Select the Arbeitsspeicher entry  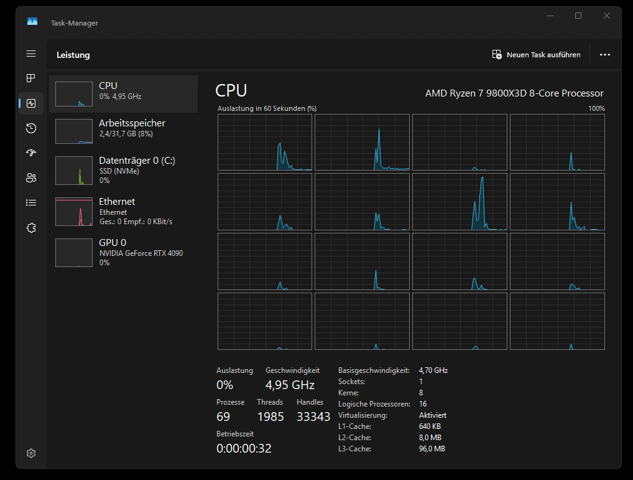click(124, 131)
